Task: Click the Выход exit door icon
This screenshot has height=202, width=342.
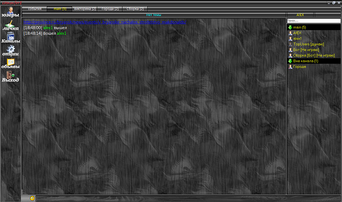Action: pos(10,76)
